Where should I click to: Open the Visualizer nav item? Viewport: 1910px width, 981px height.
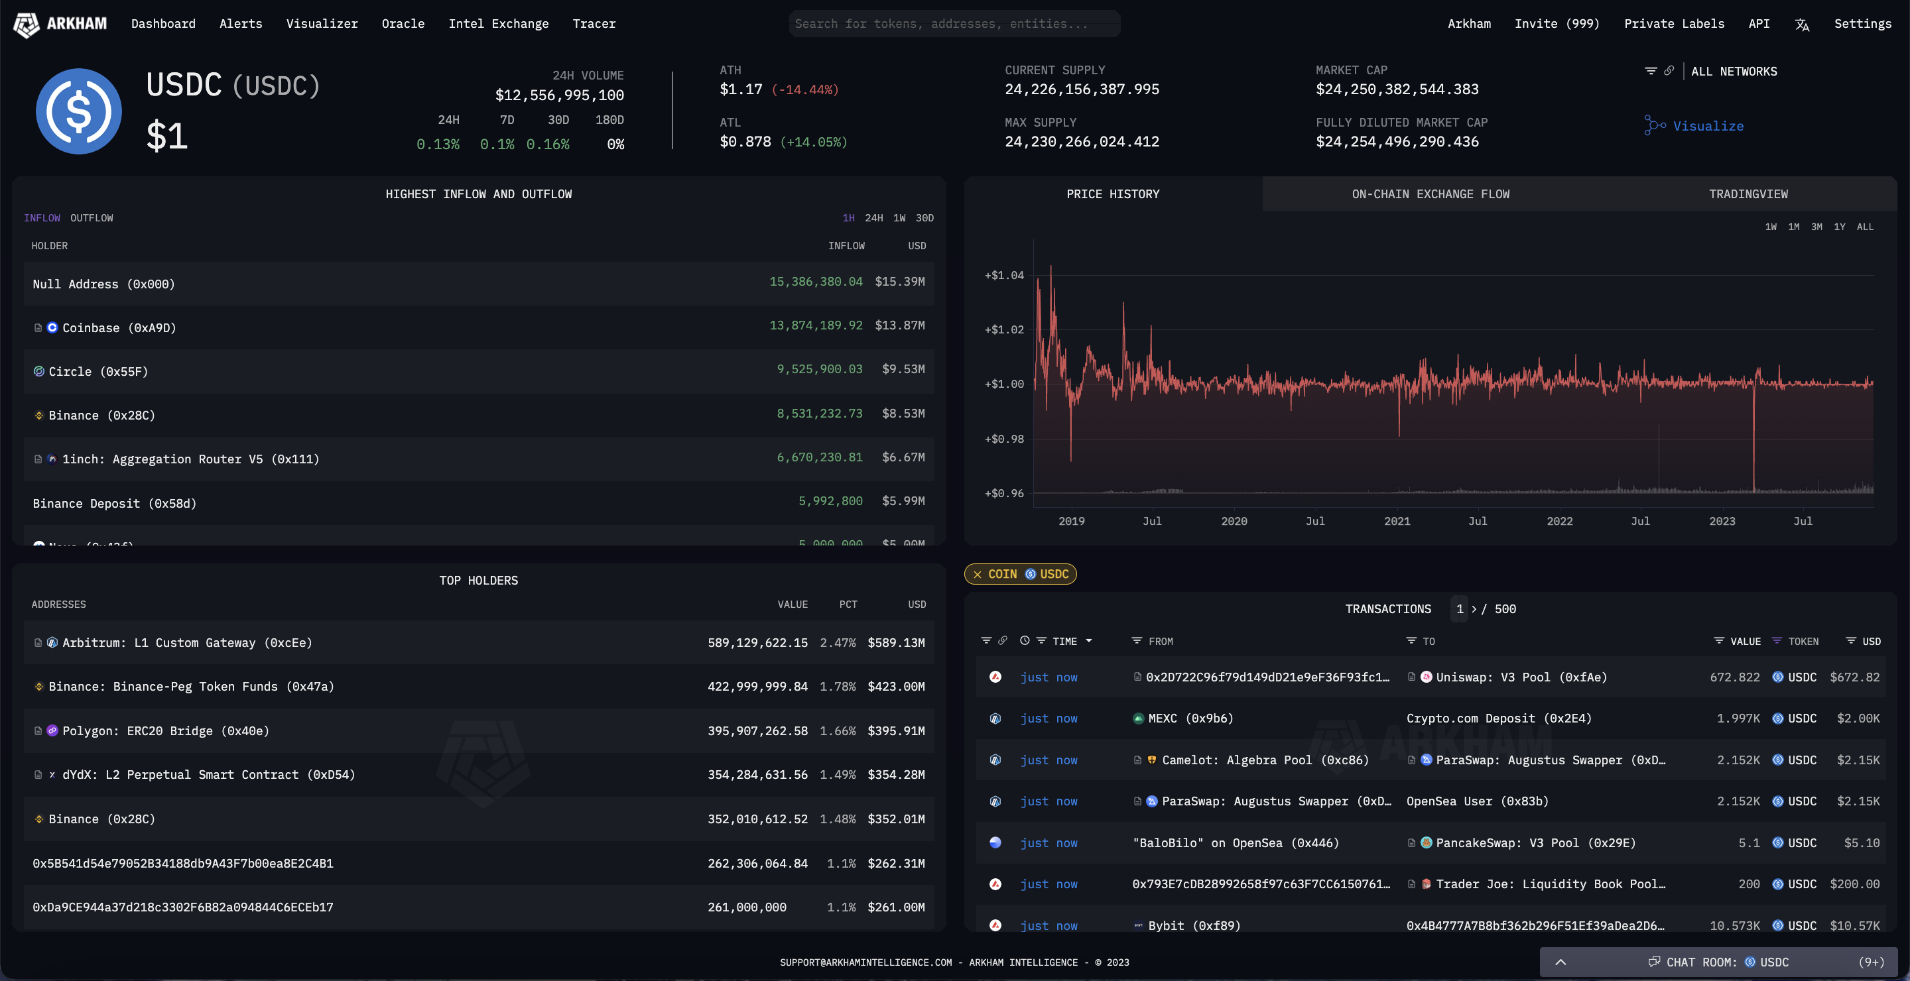(x=322, y=24)
